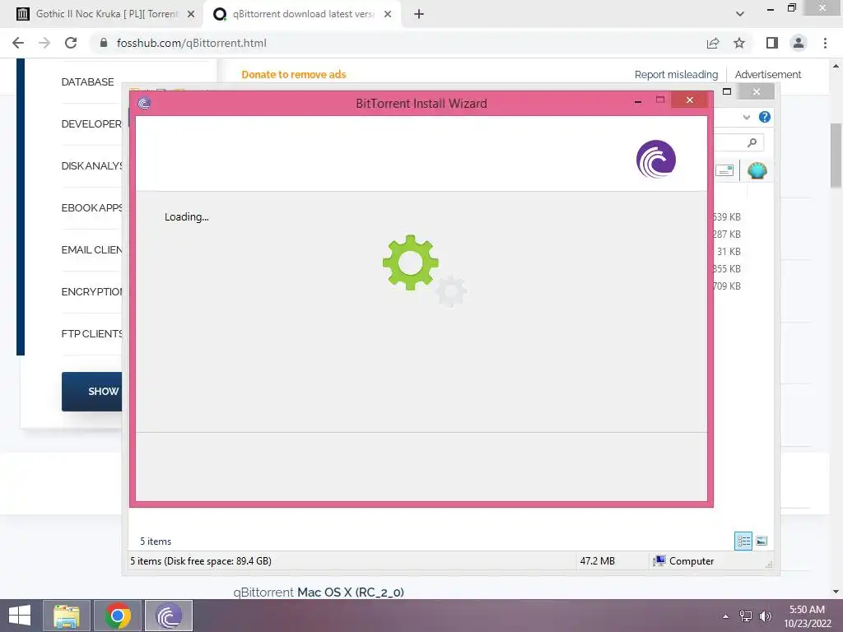View site info via the lock icon
843x632 pixels.
pyautogui.click(x=104, y=43)
